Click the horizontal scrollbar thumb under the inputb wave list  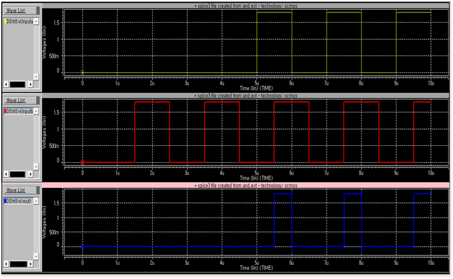point(17,174)
